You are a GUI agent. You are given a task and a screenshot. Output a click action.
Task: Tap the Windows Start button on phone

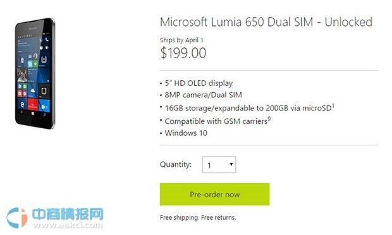point(33,114)
